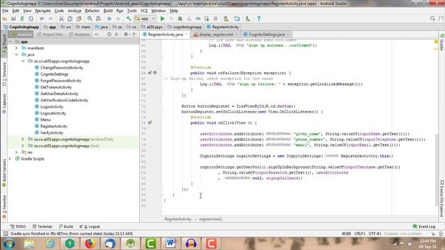Select GetTokensActivity in project tree
This screenshot has height=250, width=445.
[56, 87]
